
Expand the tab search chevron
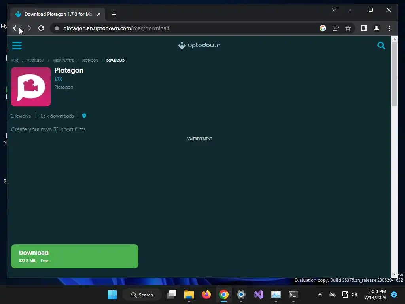334,10
